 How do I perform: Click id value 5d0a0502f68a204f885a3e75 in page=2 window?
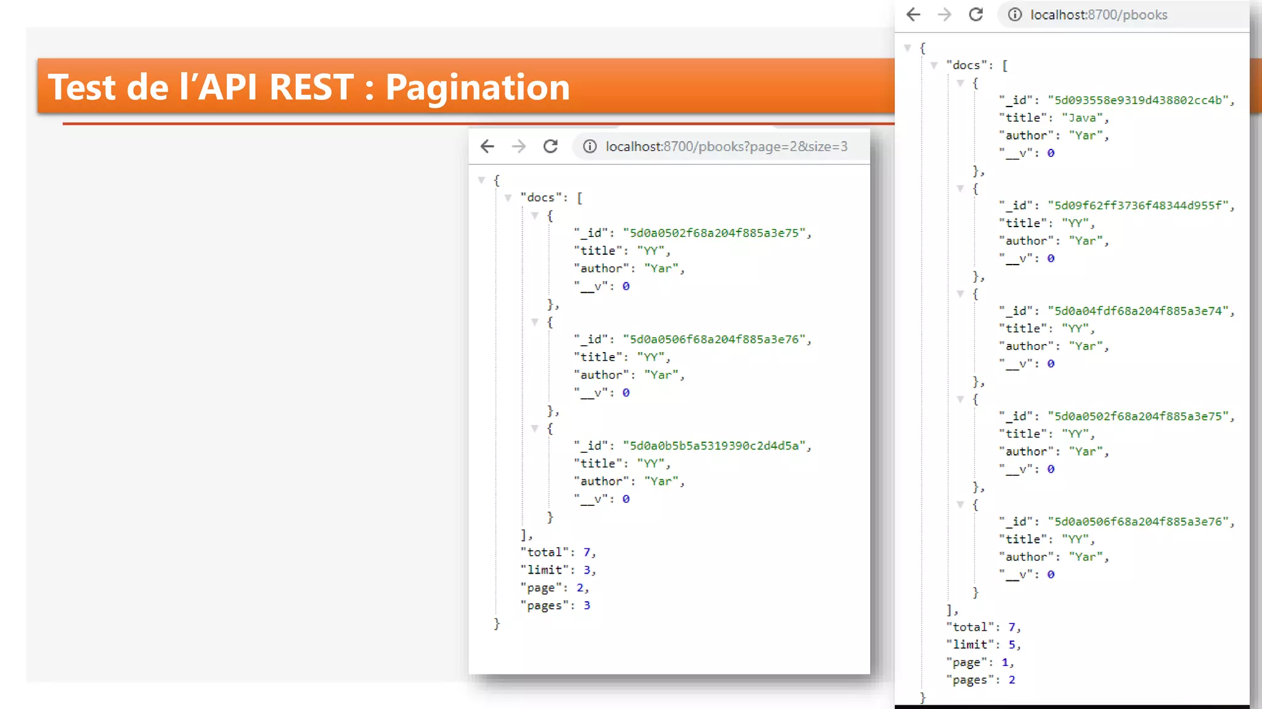click(714, 233)
